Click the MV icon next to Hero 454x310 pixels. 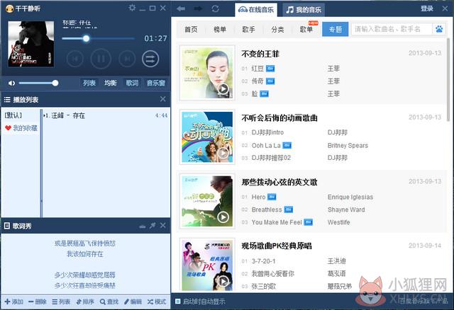(x=272, y=197)
